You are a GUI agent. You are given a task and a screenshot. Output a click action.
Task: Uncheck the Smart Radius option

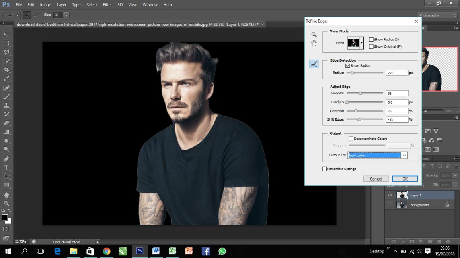click(348, 65)
